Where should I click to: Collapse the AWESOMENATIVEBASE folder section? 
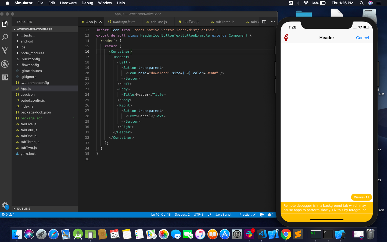pyautogui.click(x=45, y=29)
